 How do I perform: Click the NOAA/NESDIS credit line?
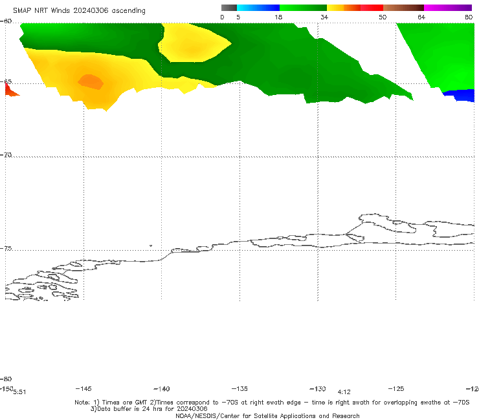pyautogui.click(x=267, y=415)
